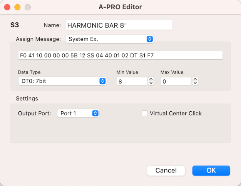Viewport: 241px width, 186px height.
Task: Click the Min Value input field
Action: [132, 82]
